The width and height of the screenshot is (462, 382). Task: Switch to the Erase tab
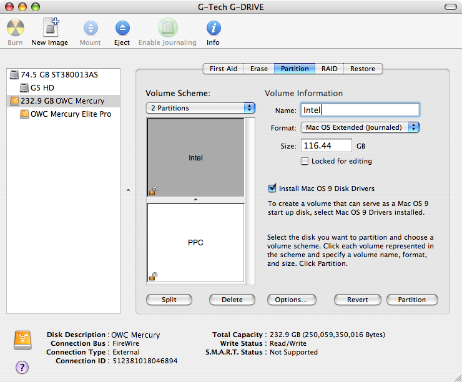259,69
